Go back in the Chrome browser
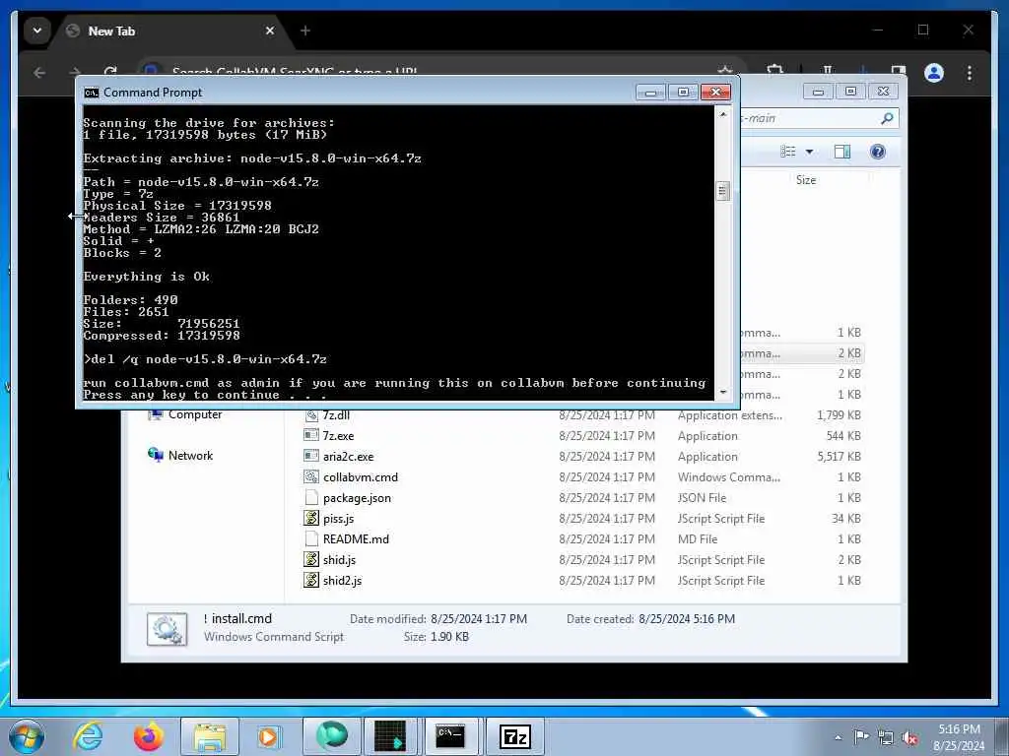 click(39, 73)
